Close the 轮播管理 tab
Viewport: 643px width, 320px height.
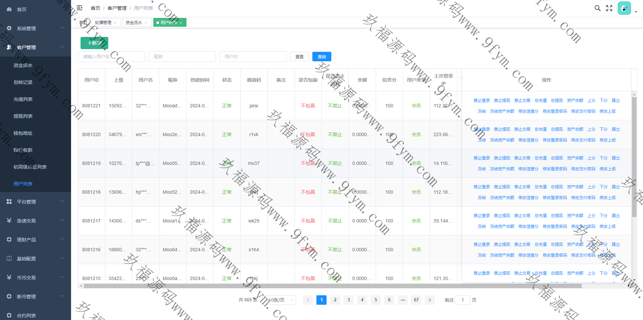tap(115, 23)
